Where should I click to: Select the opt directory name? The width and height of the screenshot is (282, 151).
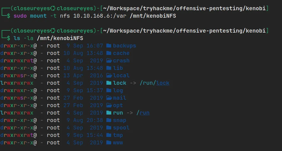point(118,105)
